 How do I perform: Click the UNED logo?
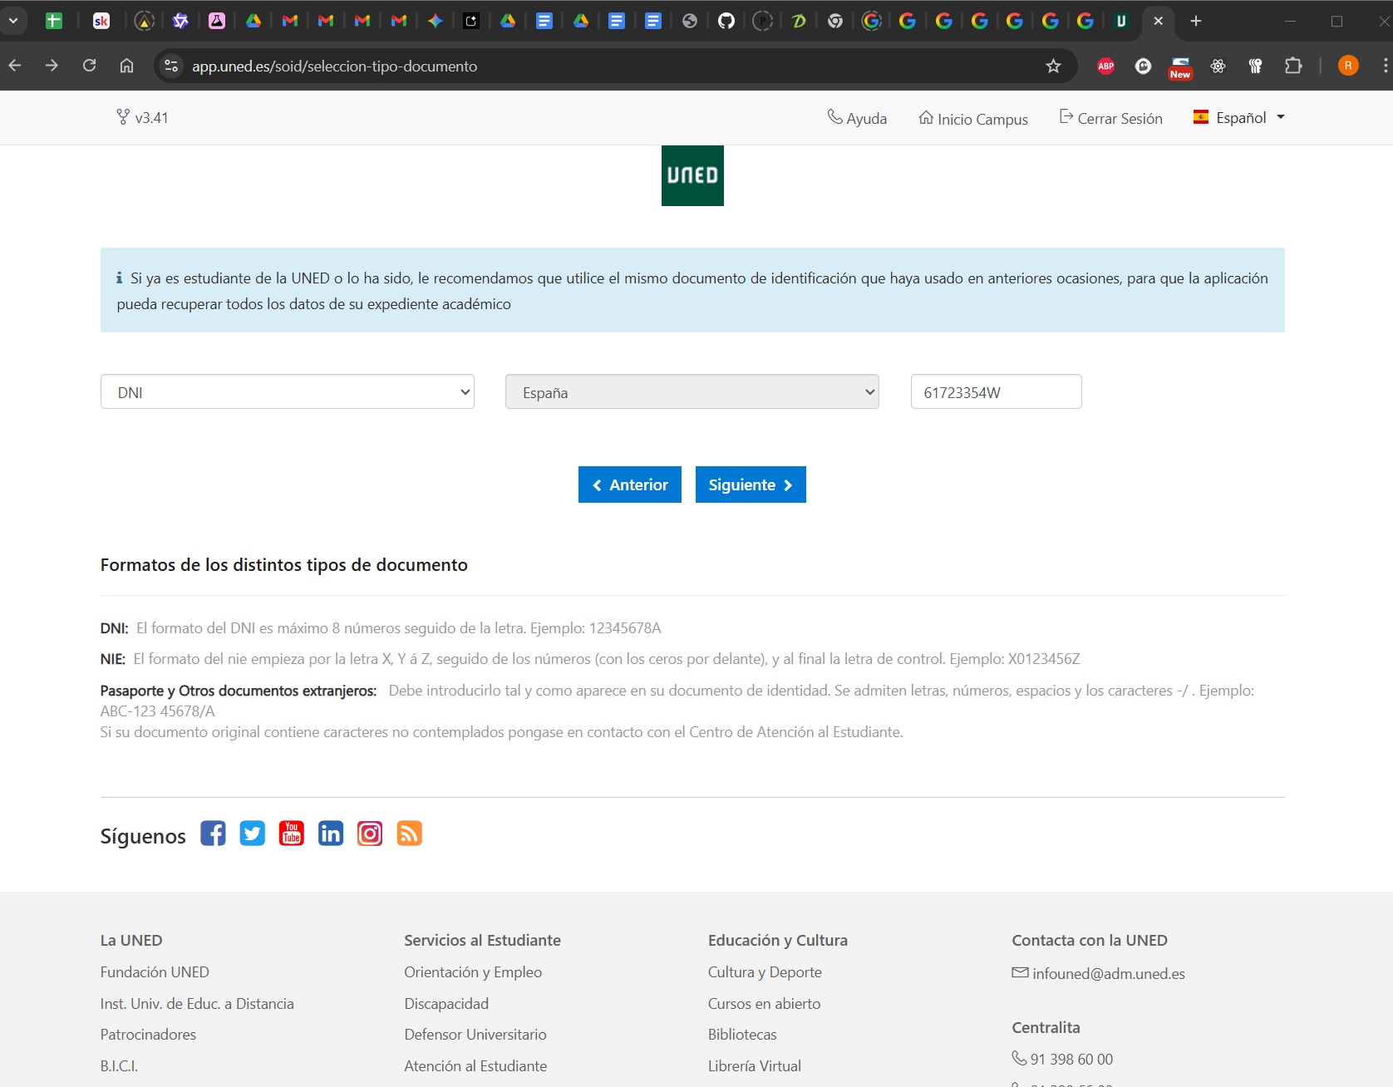[x=692, y=175]
